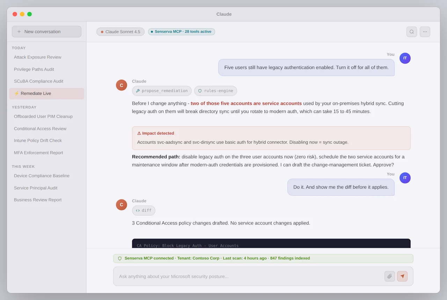Viewport: 447px width, 300px height.
Task: Open Offboarded User PIM Cleanup conversation
Action: [x=46, y=117]
